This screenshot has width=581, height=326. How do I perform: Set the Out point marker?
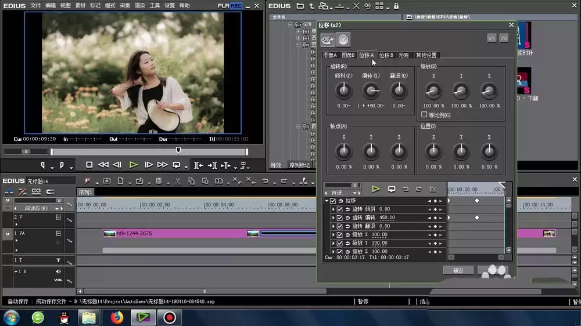62,165
